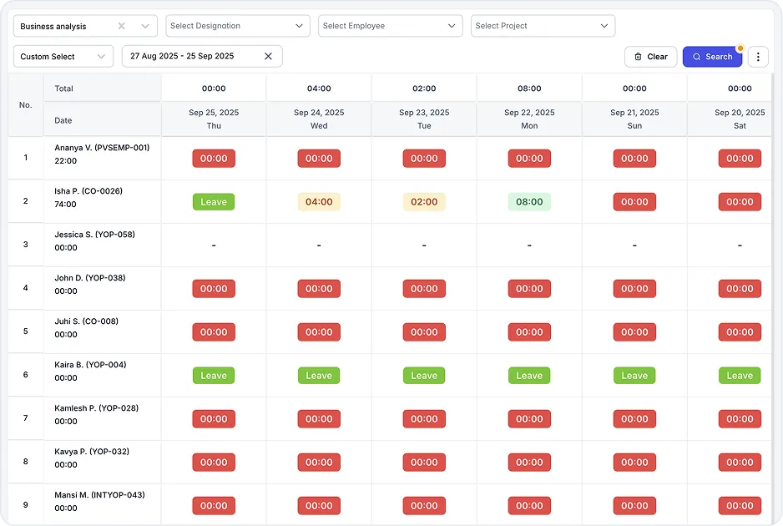Click the magnifier icon in Search button

[x=696, y=57]
